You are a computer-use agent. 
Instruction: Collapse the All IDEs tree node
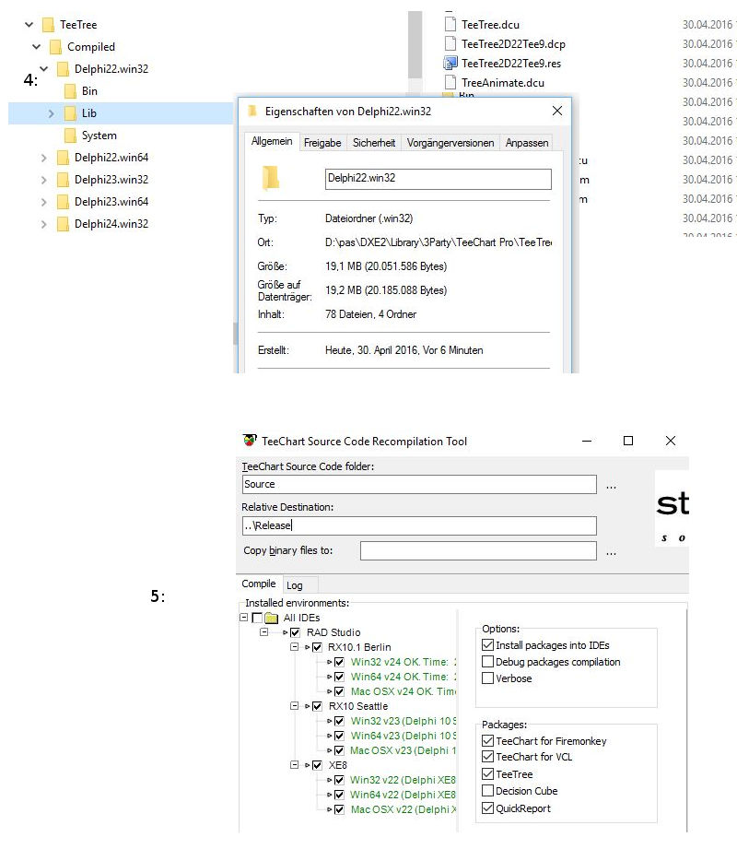[243, 618]
